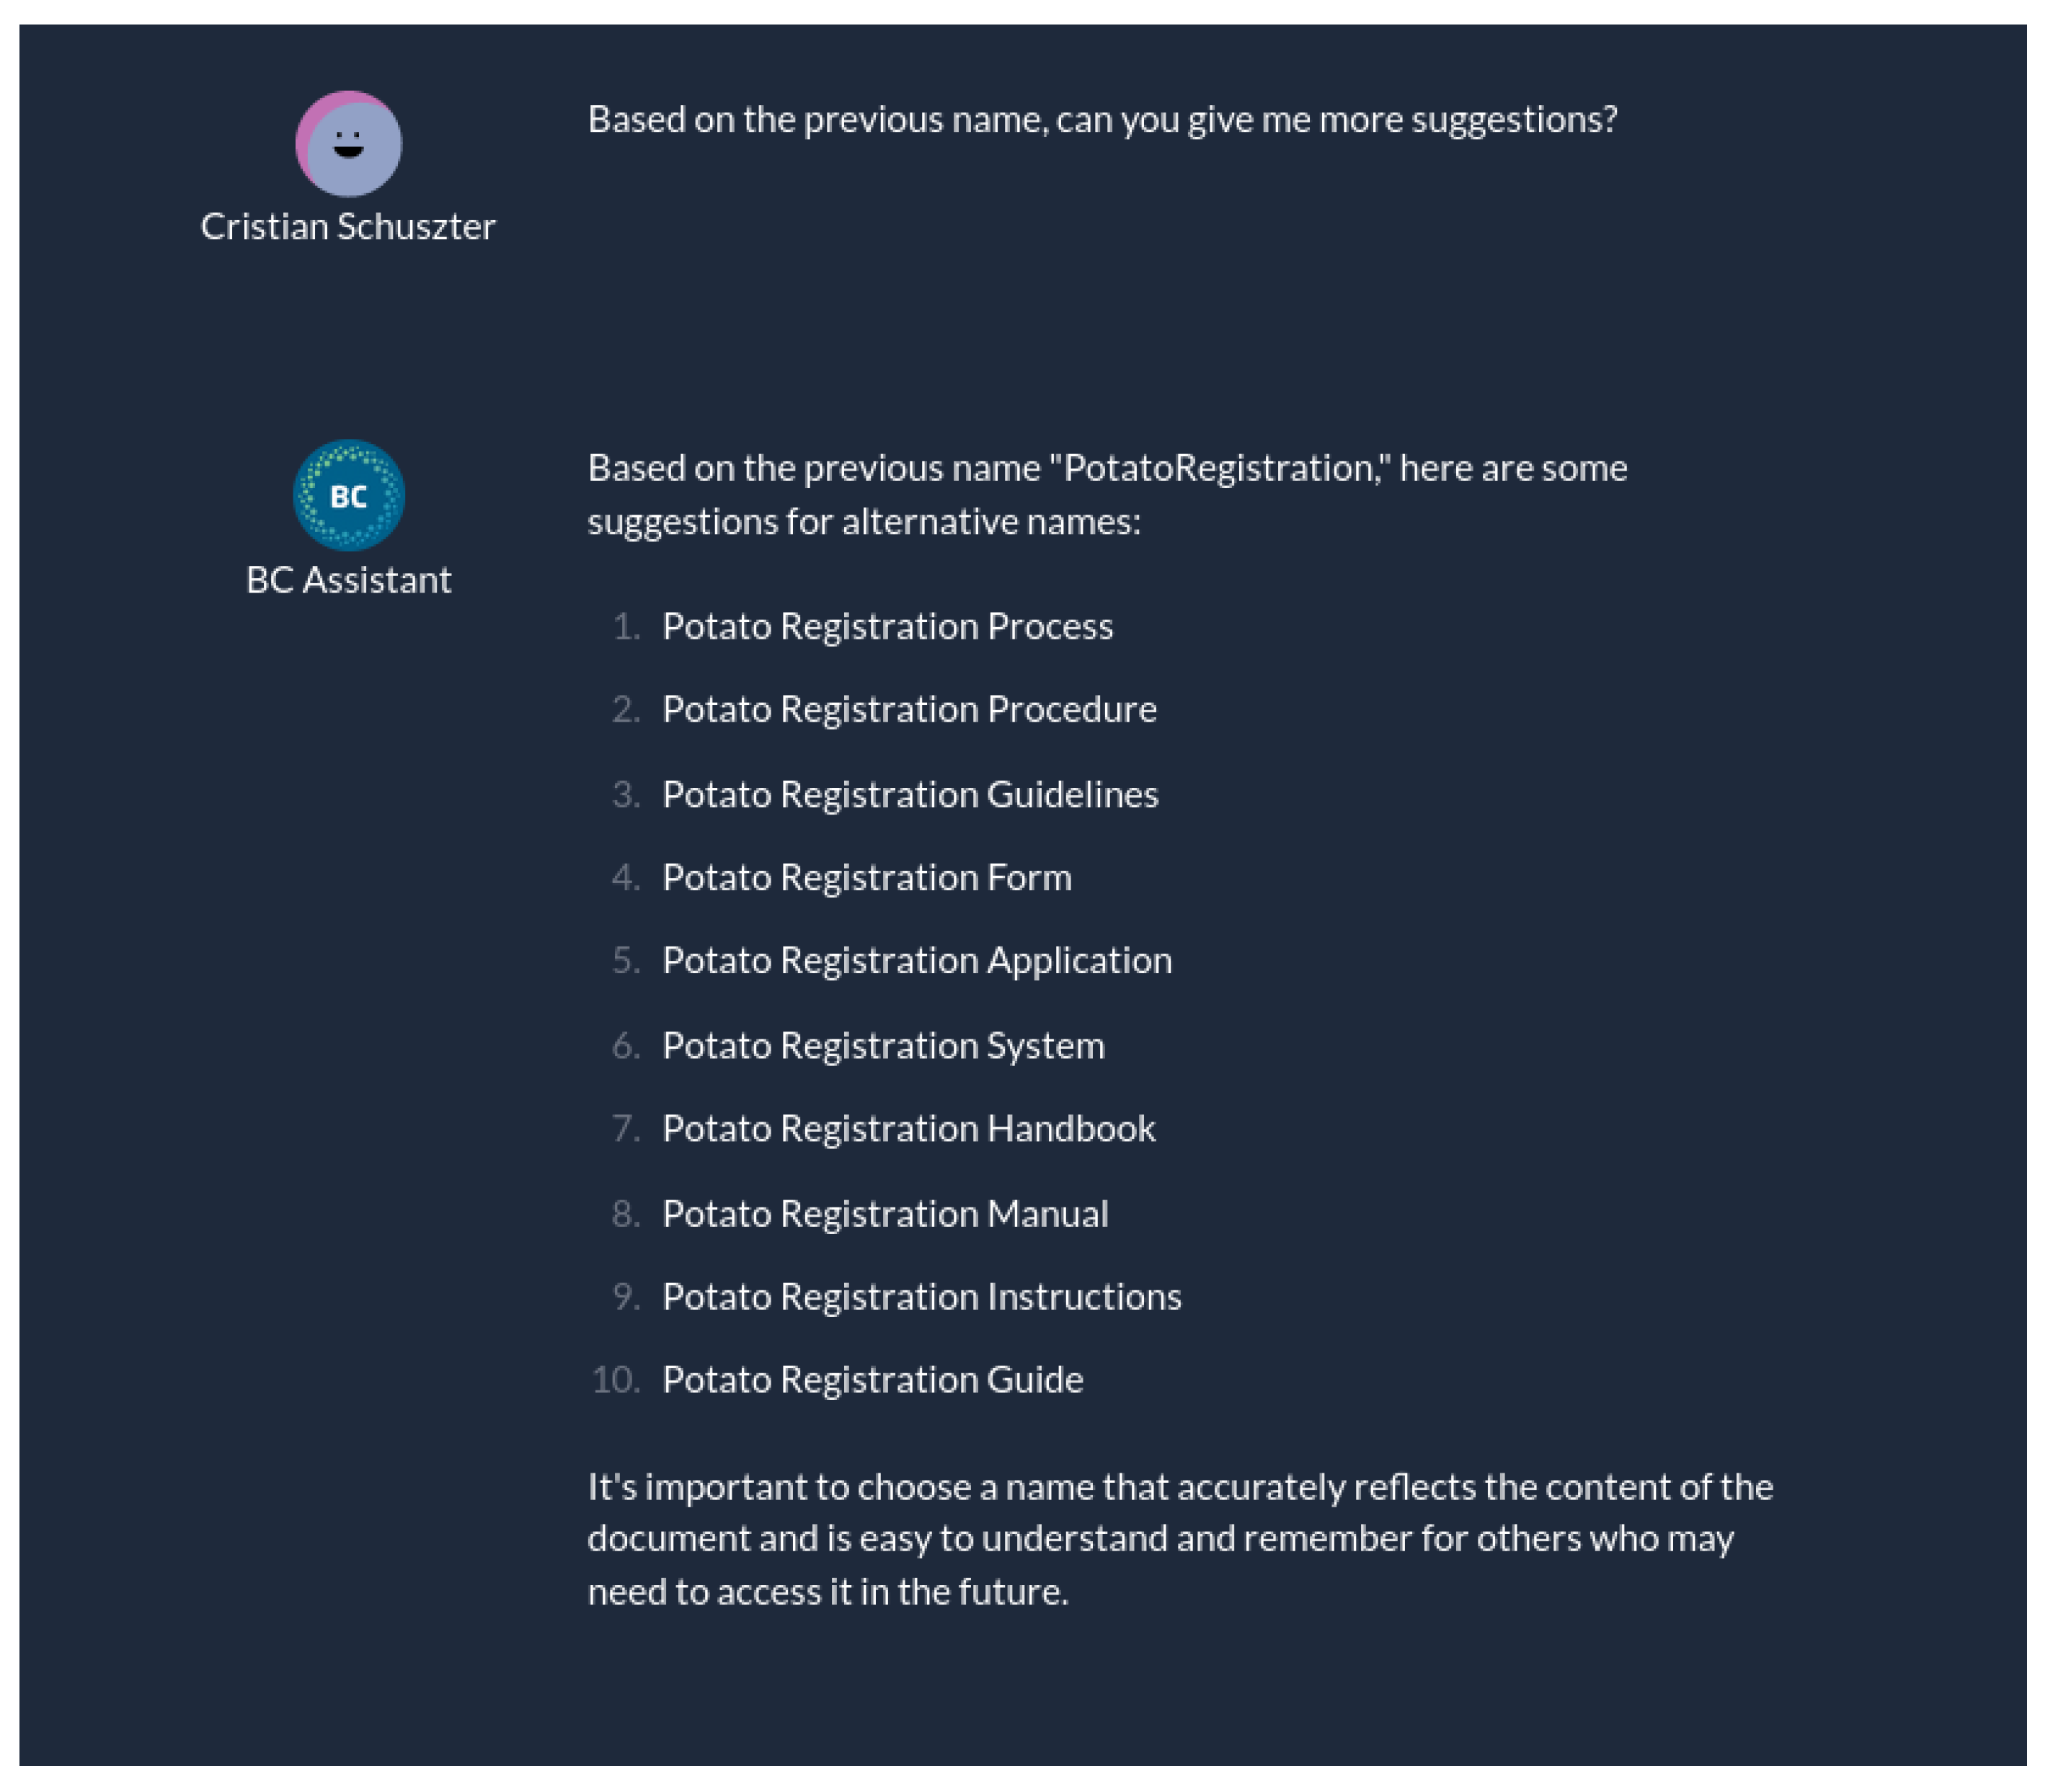
Task: Click the list number '10.' marker
Action: [615, 1380]
